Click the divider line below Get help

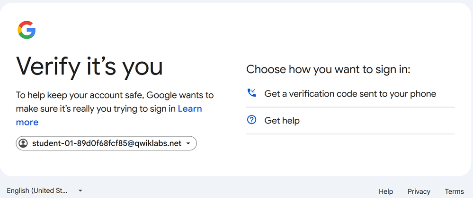pos(350,134)
